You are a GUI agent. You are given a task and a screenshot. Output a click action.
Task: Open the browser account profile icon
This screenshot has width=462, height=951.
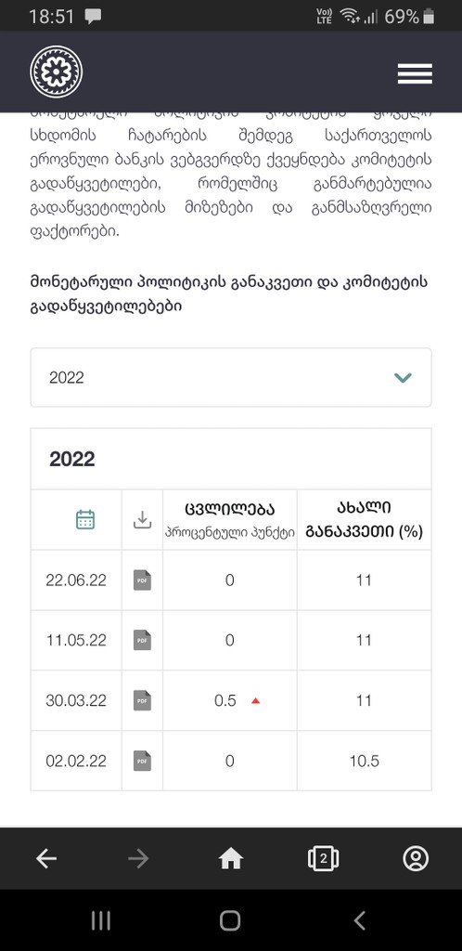tap(416, 858)
